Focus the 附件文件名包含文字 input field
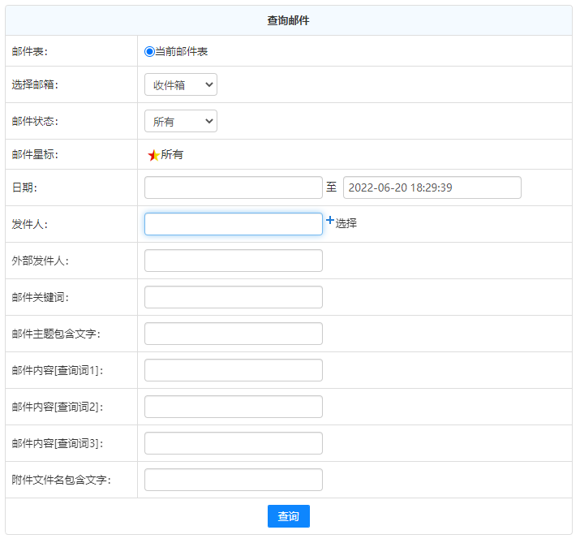 click(233, 480)
